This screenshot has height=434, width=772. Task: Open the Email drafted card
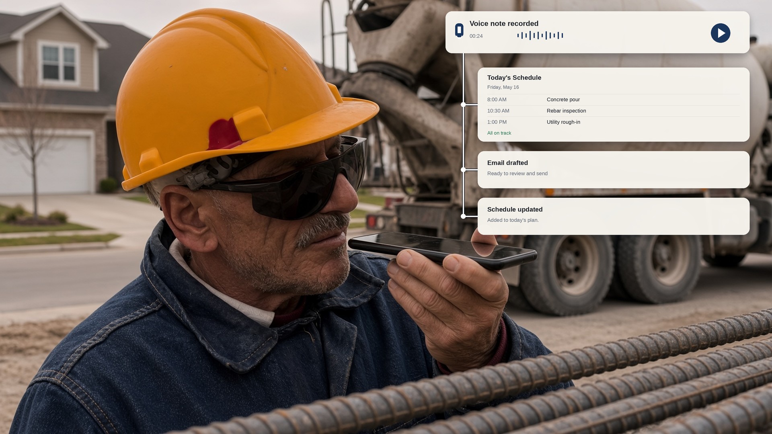coord(613,170)
